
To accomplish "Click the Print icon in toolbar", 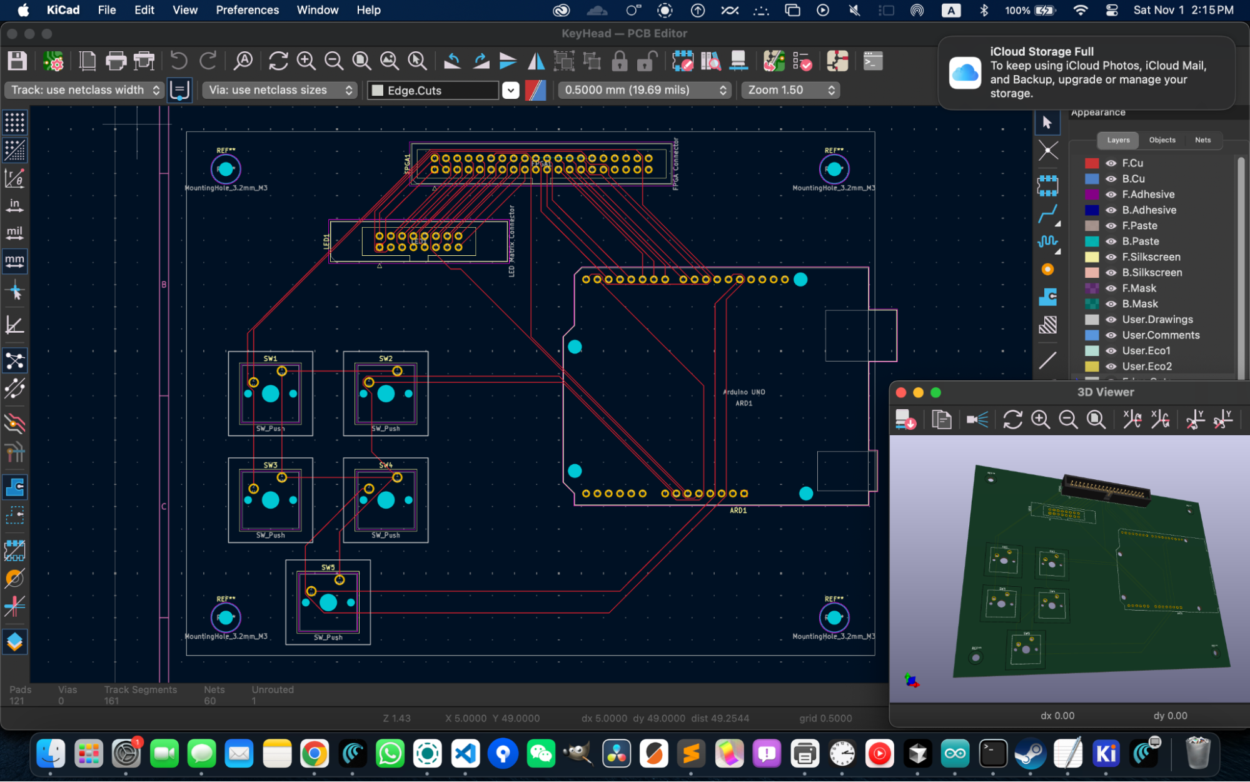I will pyautogui.click(x=116, y=61).
